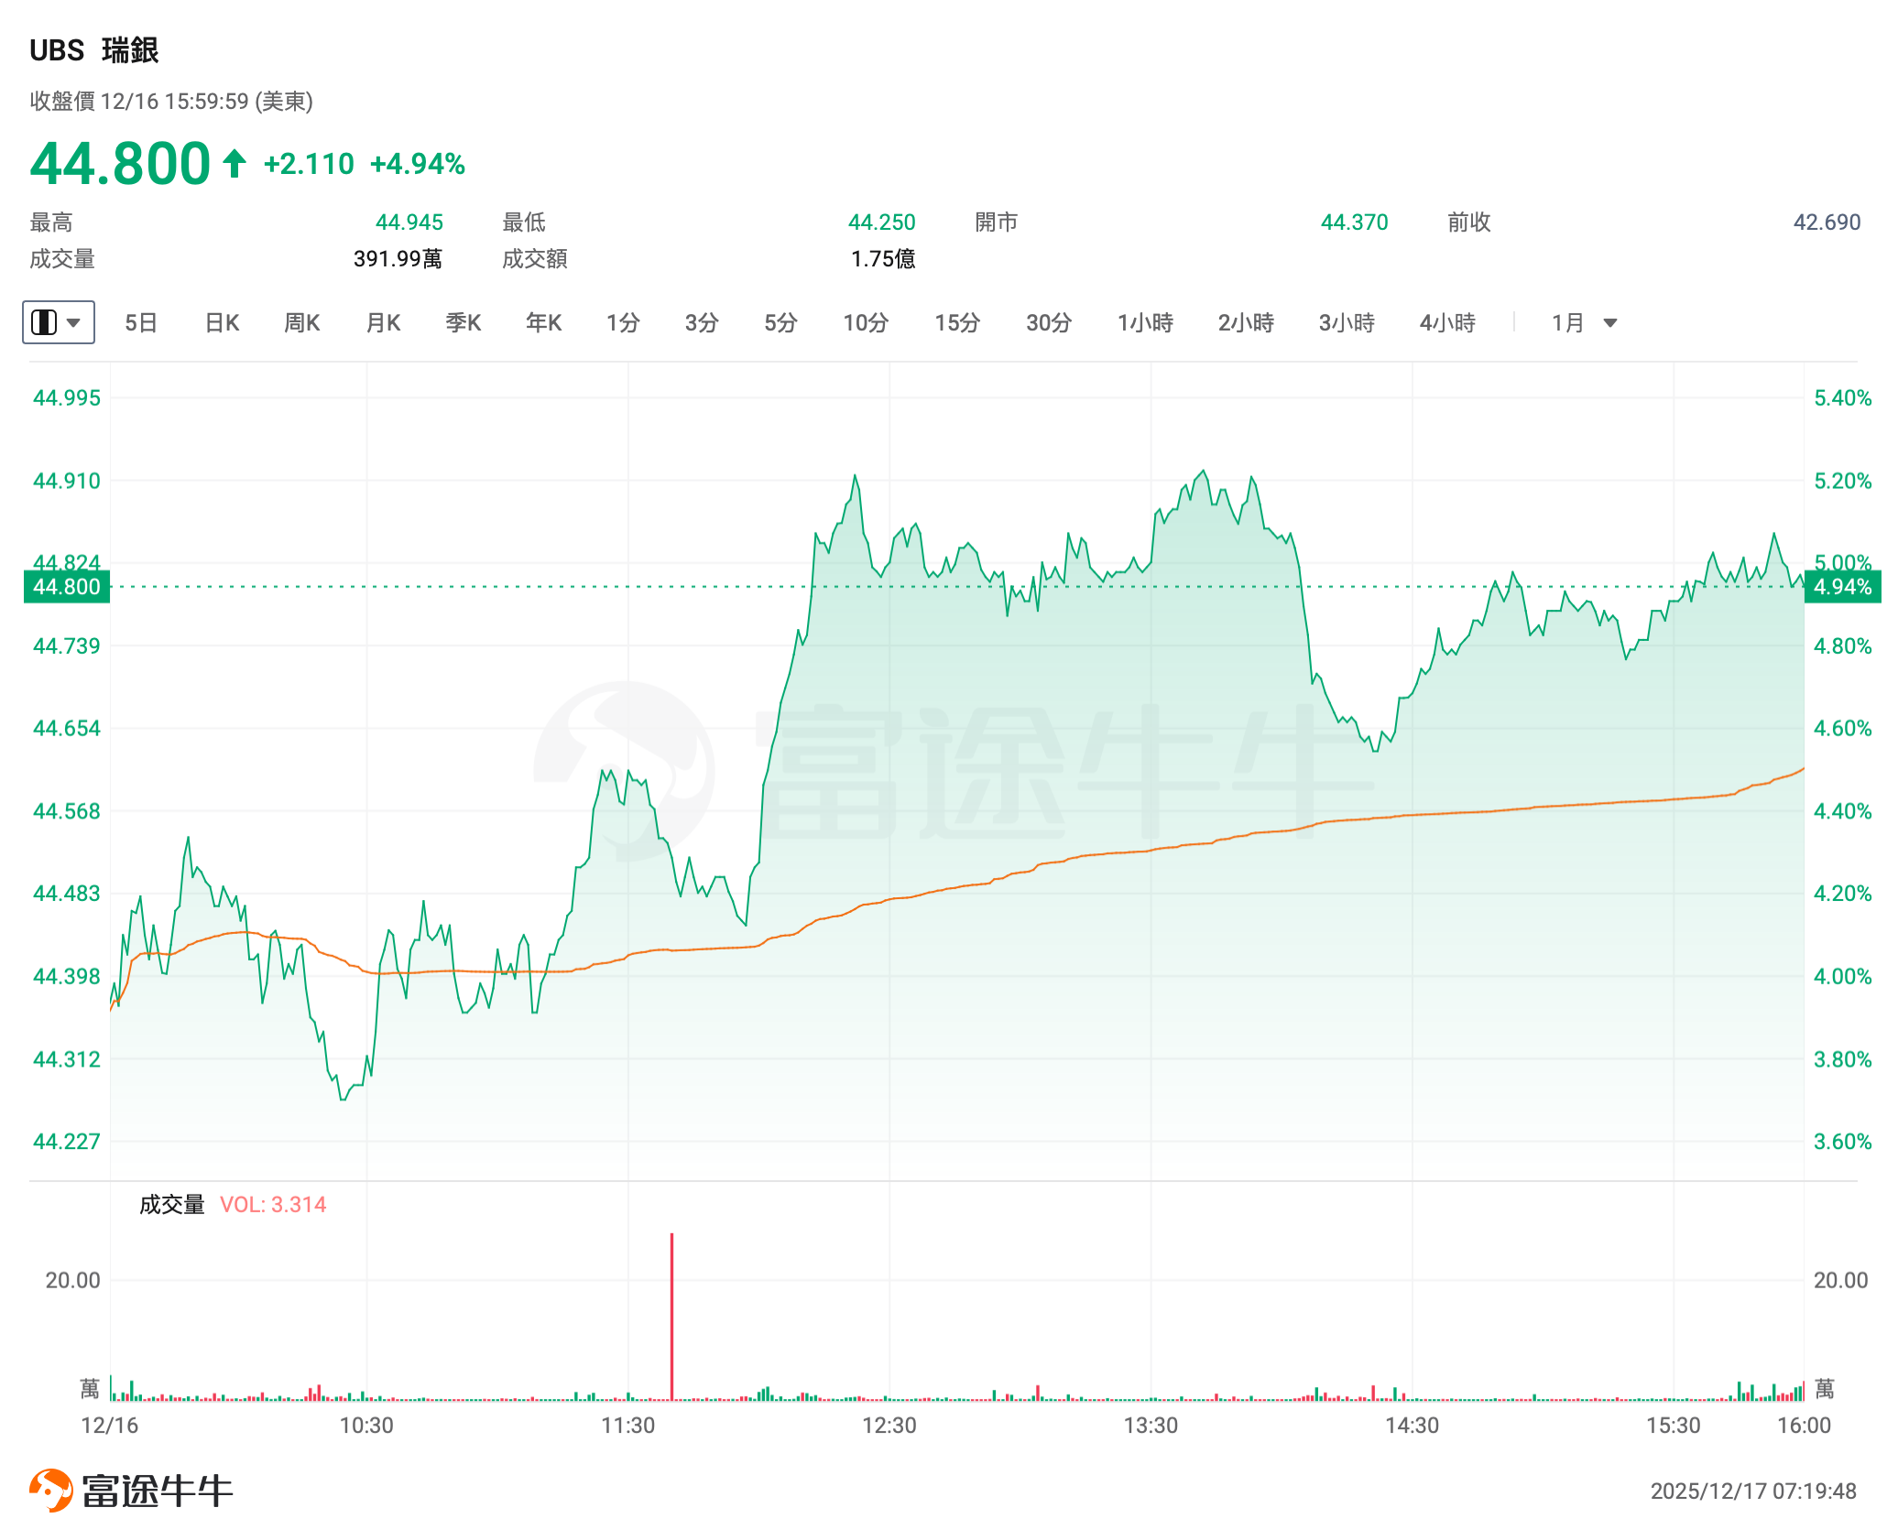Screen dimensions: 1887x1540
Task: Open the 季K quarterly chart
Action: 464,323
